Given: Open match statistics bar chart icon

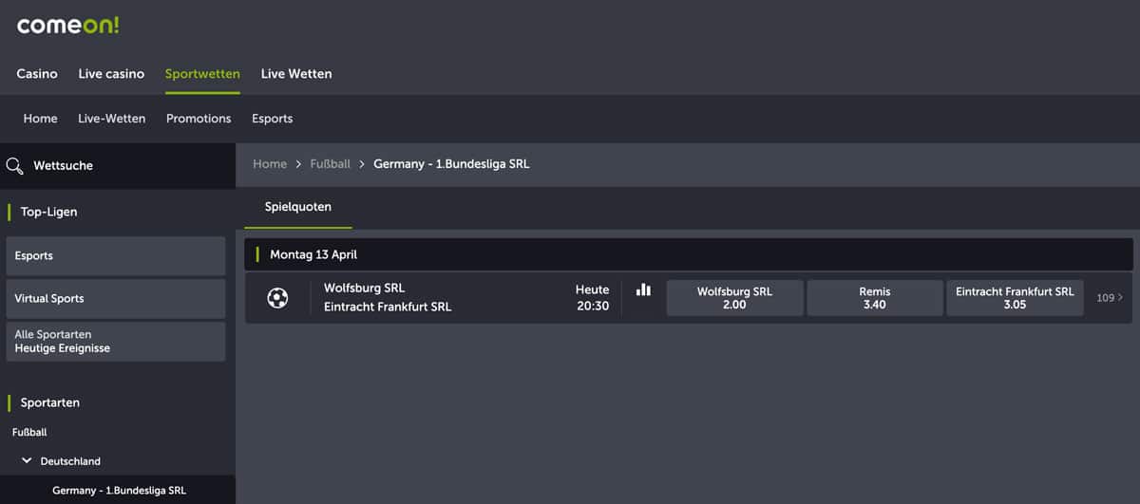Looking at the screenshot, I should 643,289.
